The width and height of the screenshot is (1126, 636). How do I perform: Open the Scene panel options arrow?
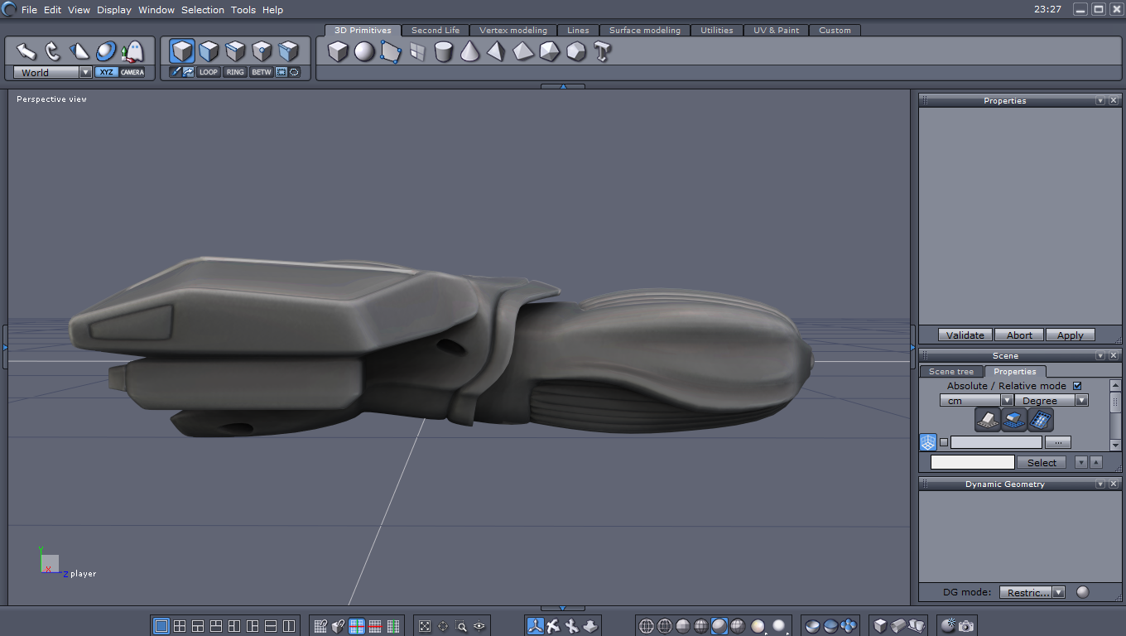1100,355
